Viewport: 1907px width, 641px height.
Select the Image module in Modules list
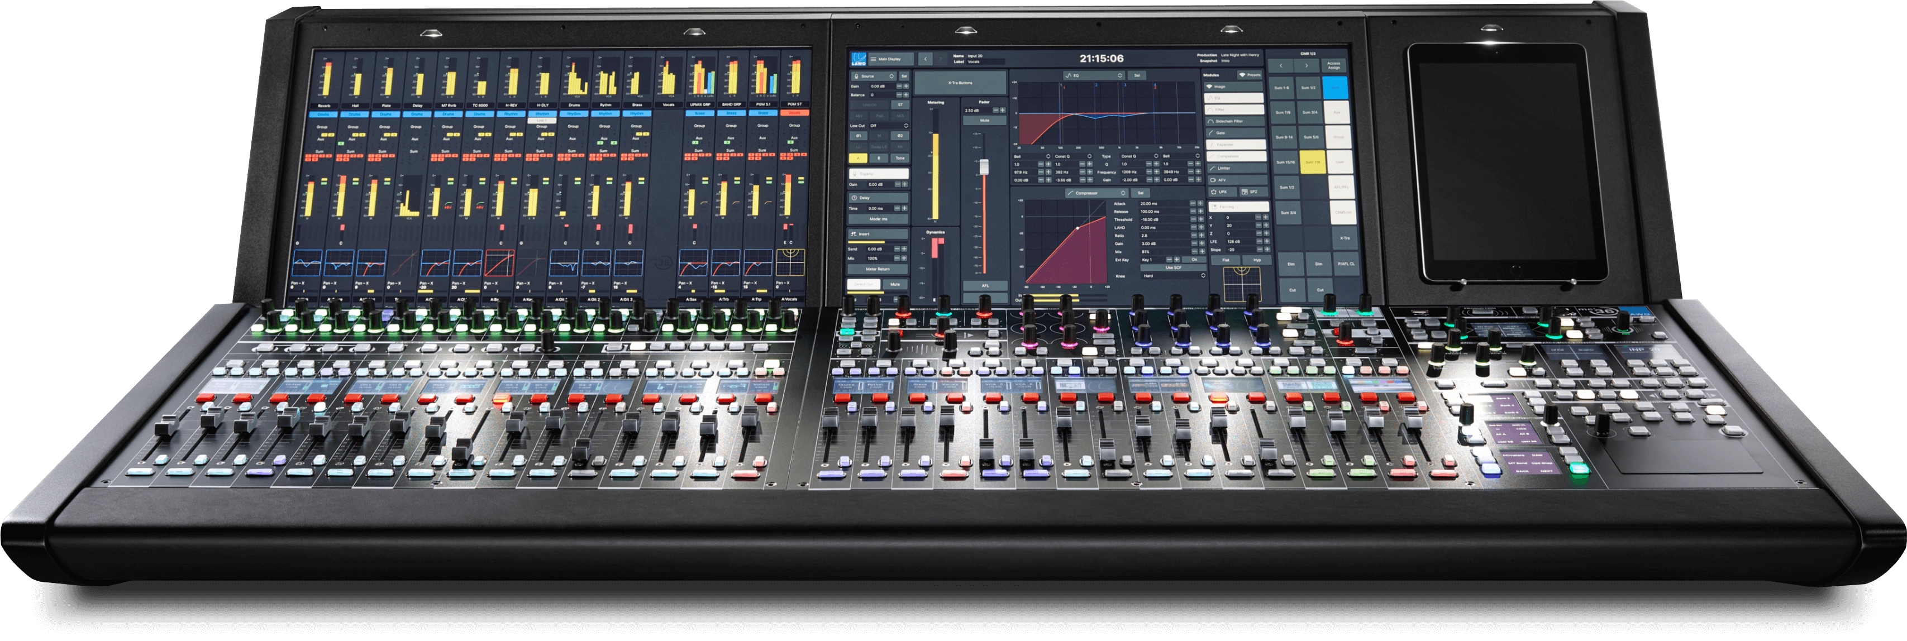coord(1234,87)
